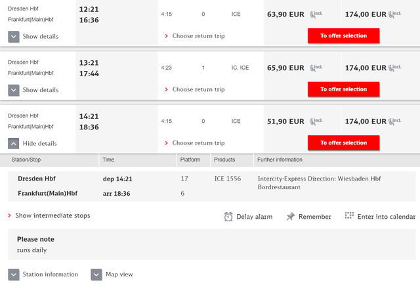
Task: Show intermediate stops of ICE 1556
Action: click(49, 215)
